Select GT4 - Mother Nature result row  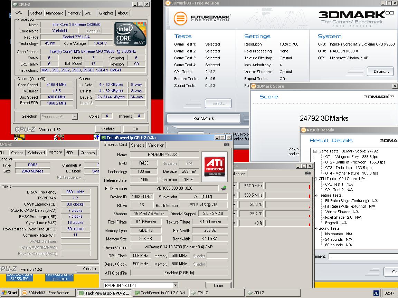coord(352,173)
